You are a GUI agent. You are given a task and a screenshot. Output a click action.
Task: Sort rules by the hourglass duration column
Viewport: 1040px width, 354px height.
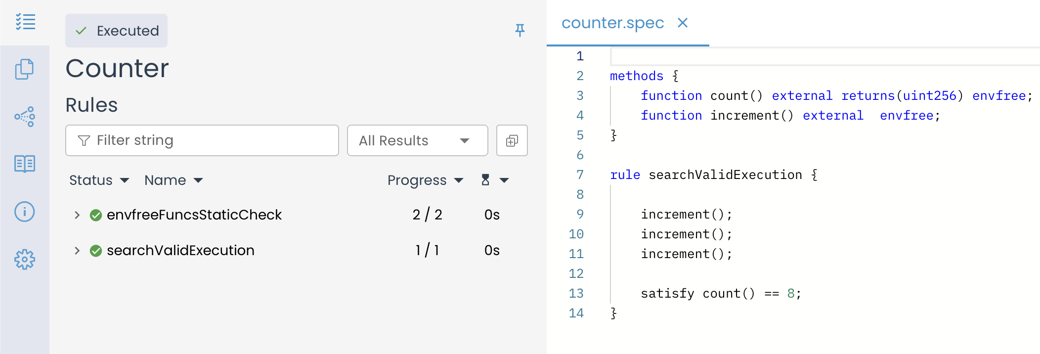click(x=494, y=180)
